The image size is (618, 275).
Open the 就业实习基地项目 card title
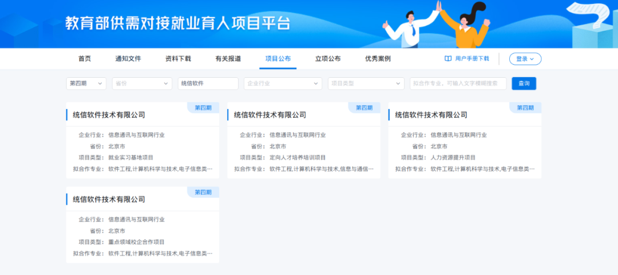pos(109,115)
